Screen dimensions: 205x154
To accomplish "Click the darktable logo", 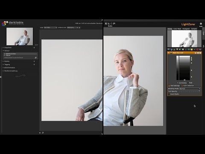I will [12, 24].
